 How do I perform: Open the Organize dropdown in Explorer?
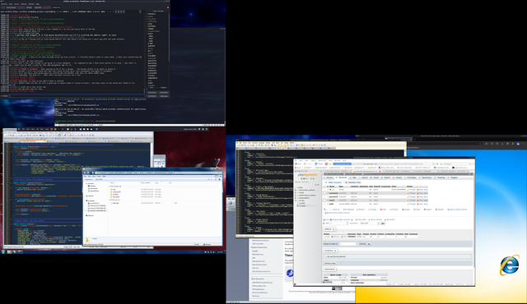click(x=88, y=179)
